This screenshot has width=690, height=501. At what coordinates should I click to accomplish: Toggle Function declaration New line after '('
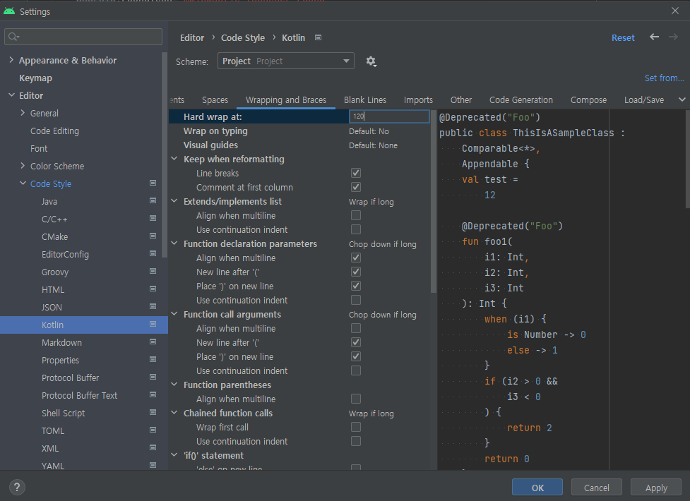[x=356, y=272]
